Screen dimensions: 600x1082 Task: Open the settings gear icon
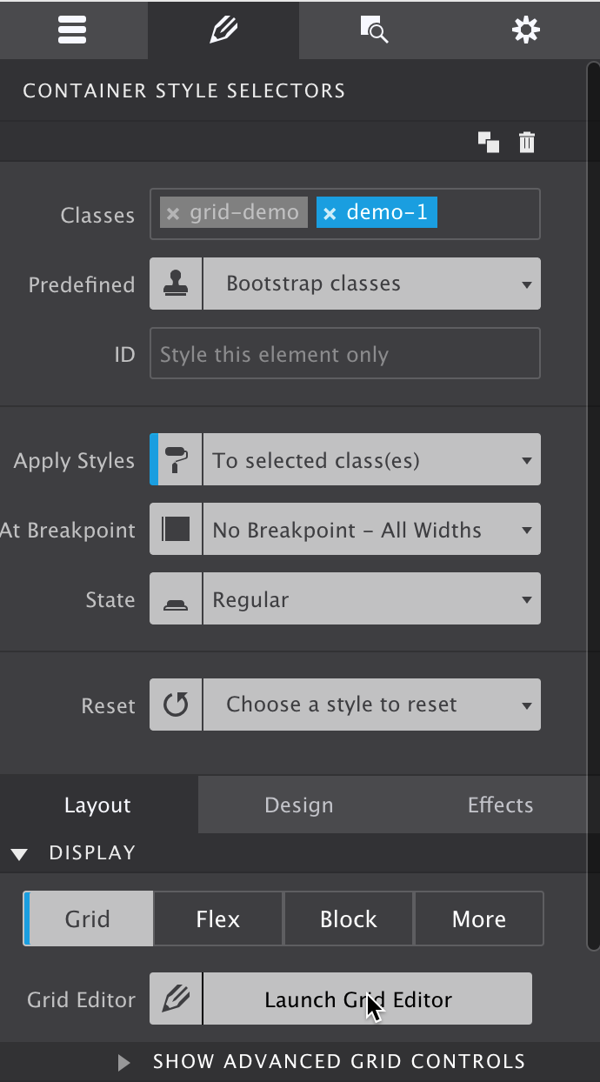pos(524,30)
